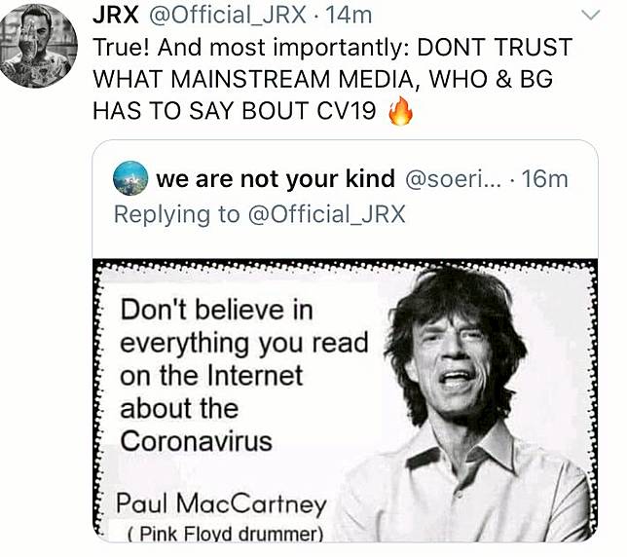
Task: Open the meme quote text "Don't believe in"
Action: pos(218,310)
